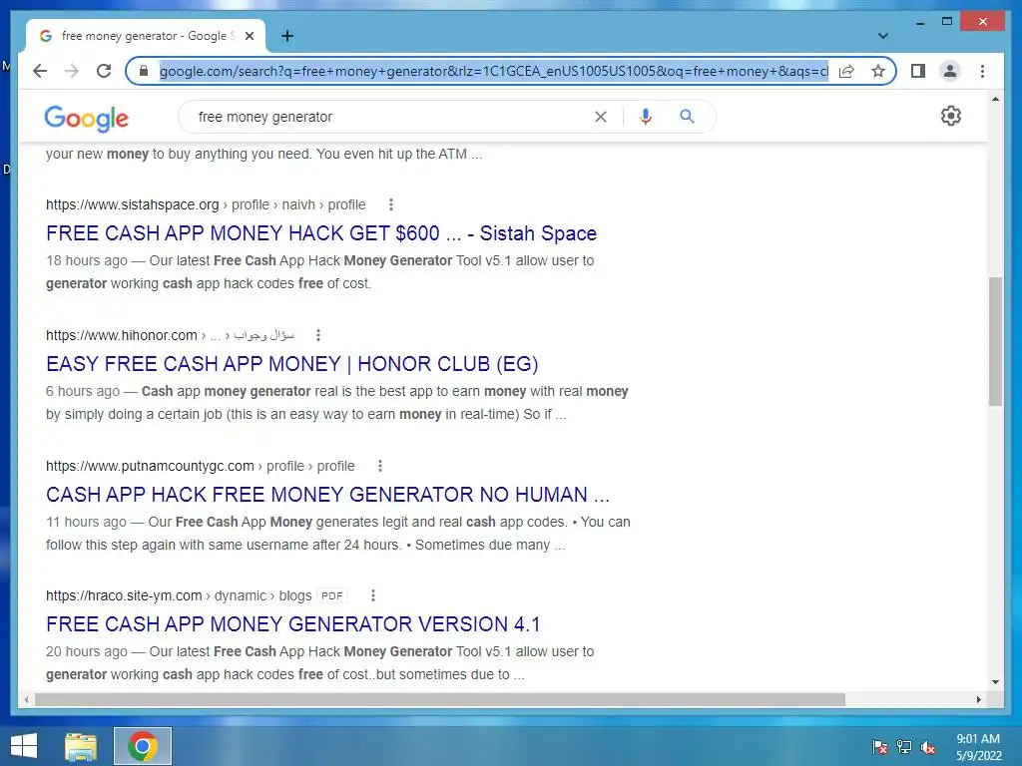Click the putnamcountygc.com URL breadcrumb
This screenshot has width=1022, height=766.
click(x=200, y=466)
